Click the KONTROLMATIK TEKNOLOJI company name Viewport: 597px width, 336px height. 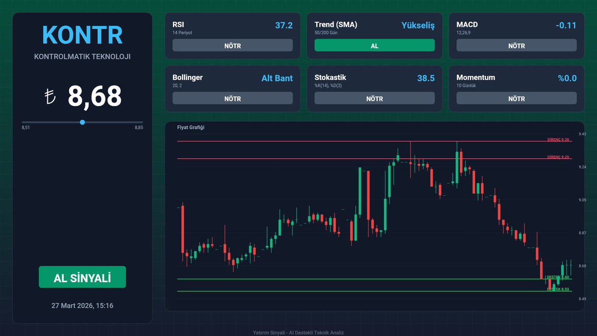pyautogui.click(x=82, y=57)
